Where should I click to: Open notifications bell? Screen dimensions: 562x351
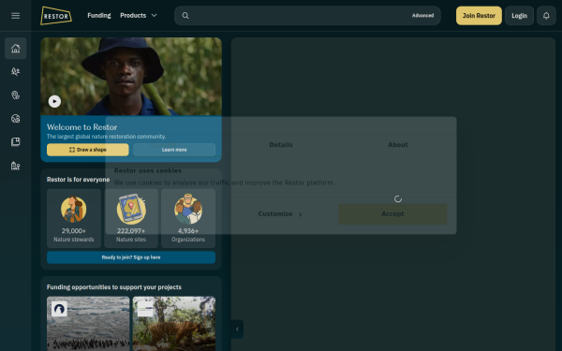[546, 15]
